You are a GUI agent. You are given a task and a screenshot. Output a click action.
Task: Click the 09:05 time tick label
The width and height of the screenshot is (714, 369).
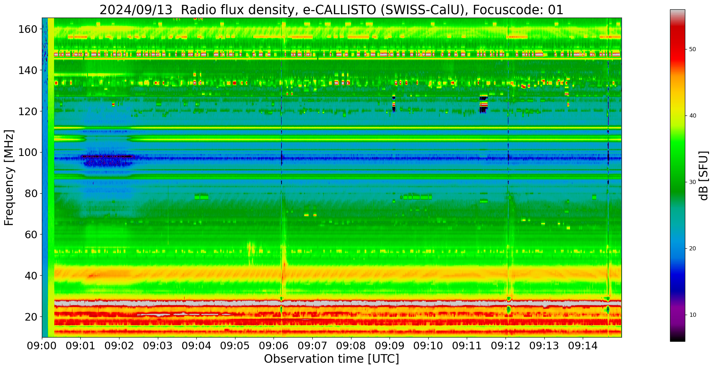tap(235, 345)
